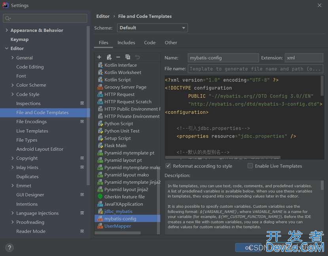Open Live Templates settings
328x256 pixels.
coord(32,131)
